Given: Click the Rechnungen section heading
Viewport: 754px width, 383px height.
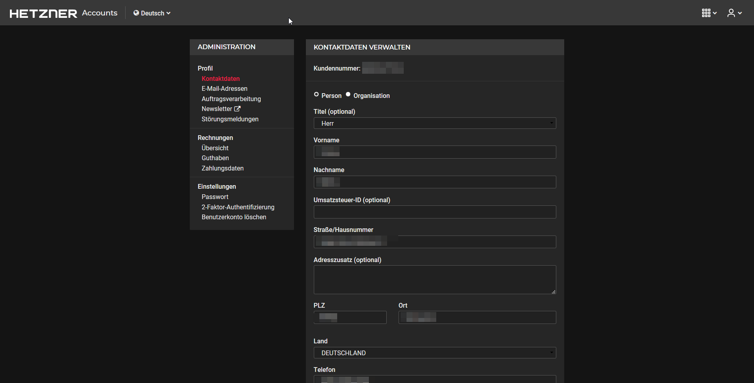Looking at the screenshot, I should (216, 138).
